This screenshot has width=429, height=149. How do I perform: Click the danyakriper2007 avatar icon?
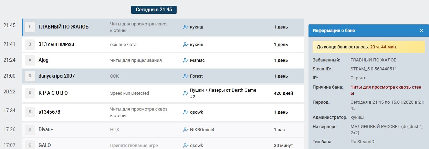pyautogui.click(x=30, y=76)
